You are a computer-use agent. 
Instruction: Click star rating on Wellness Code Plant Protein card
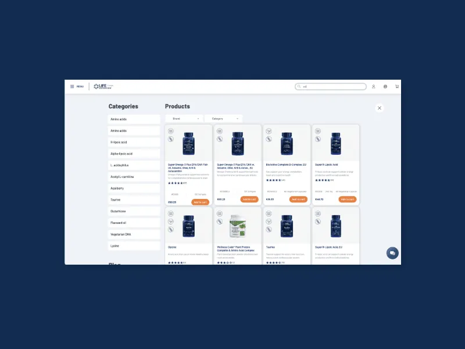pos(224,263)
